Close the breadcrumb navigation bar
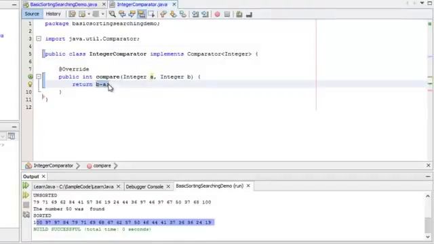 click(429, 165)
